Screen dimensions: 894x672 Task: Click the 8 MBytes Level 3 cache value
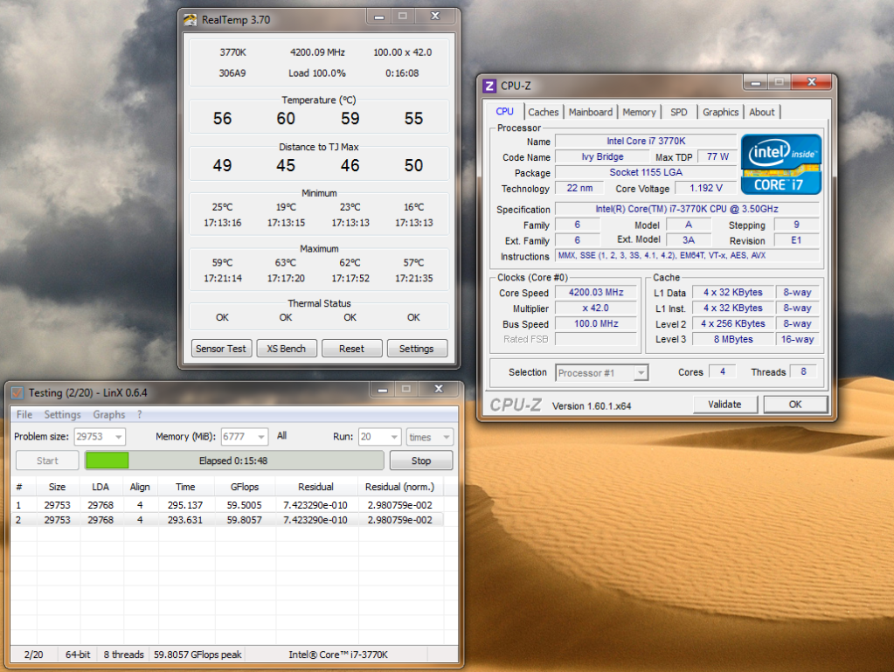pyautogui.click(x=733, y=339)
